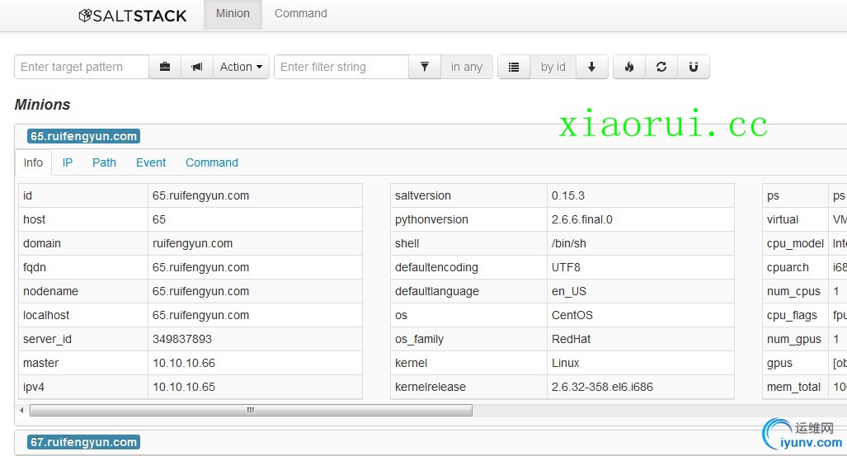This screenshot has width=847, height=456.
Task: Click the virtual label cell
Action: 795,219
